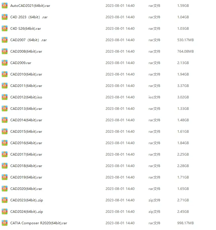Click the 3.37GB size of CAD2011

[x=183, y=86]
